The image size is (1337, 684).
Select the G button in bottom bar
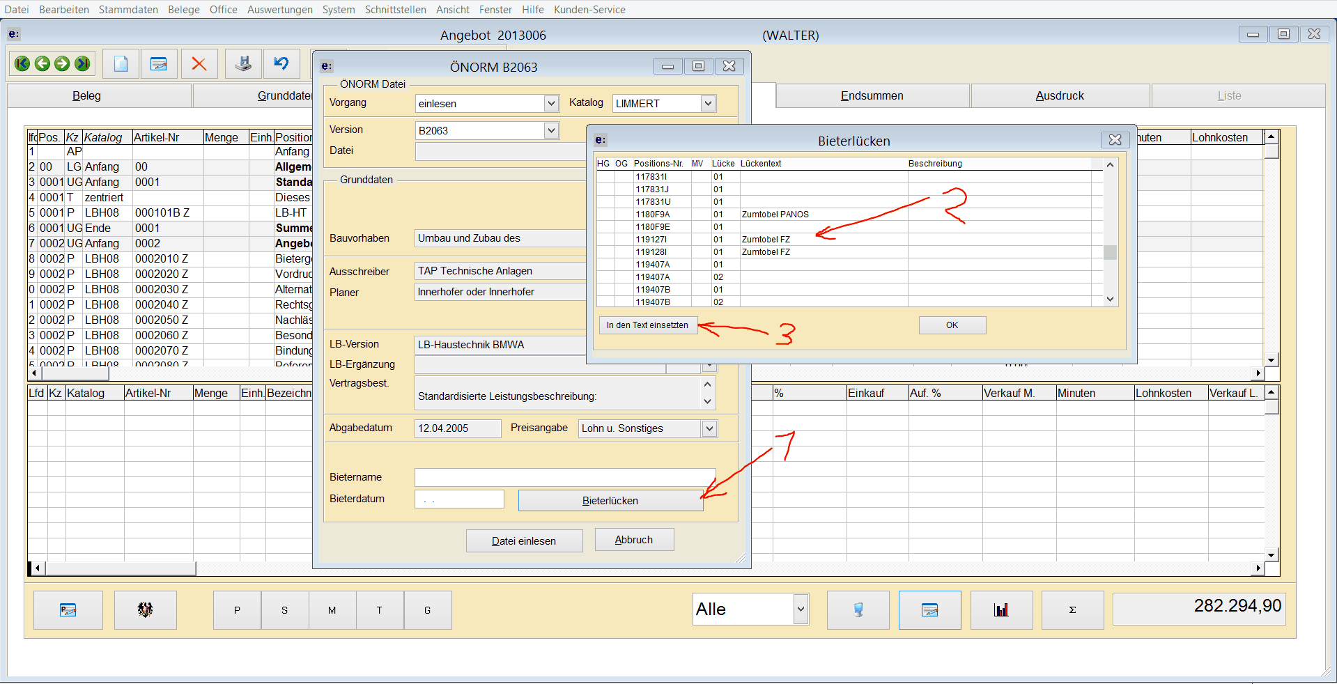(428, 610)
